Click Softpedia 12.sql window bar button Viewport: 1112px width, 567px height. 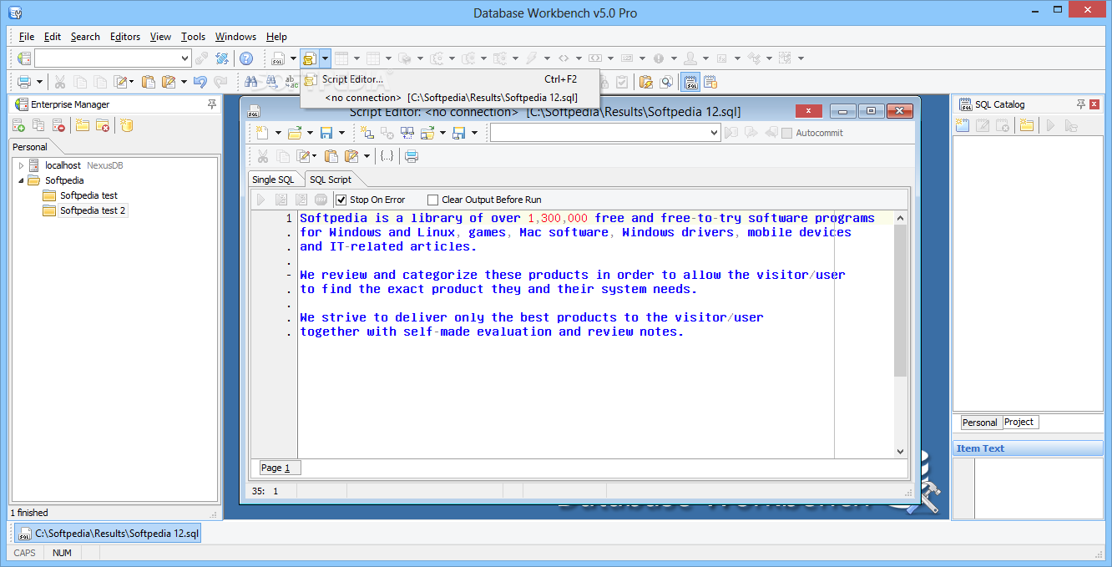click(x=108, y=533)
